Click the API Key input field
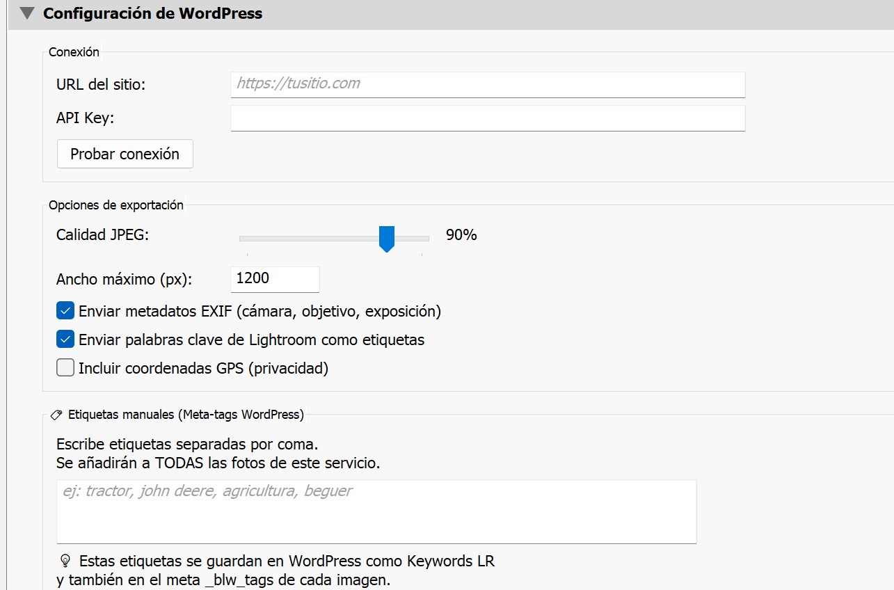894x590 pixels. coord(488,118)
